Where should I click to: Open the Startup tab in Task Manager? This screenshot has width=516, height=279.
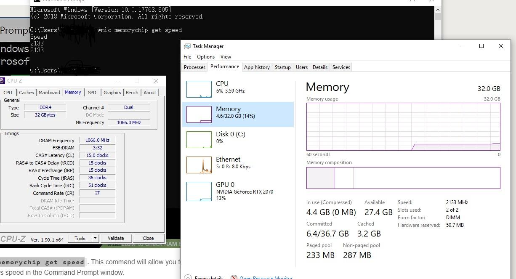pos(282,67)
